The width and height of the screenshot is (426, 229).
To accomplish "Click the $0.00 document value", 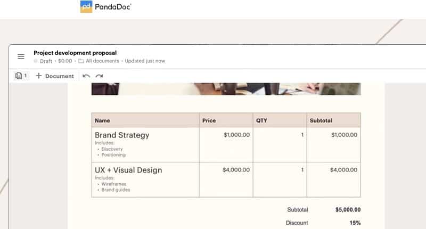I will click(65, 61).
